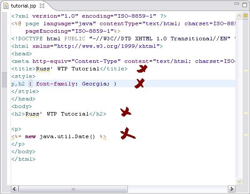Click scroll down arrow of vertical scrollbar
The height and width of the screenshot is (194, 250).
click(239, 182)
